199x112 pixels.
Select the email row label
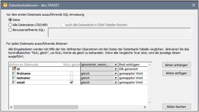21,82
